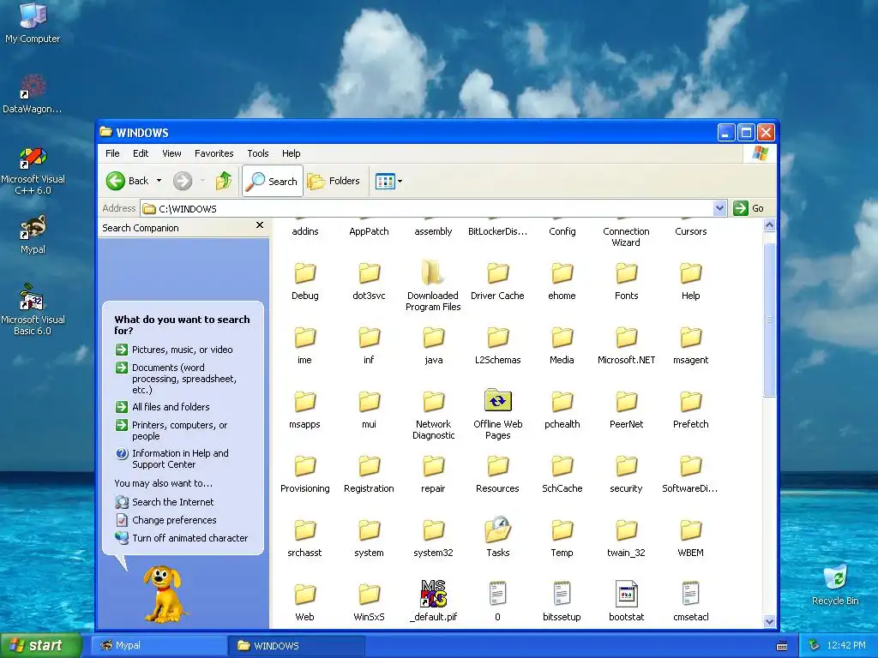This screenshot has width=878, height=658.
Task: Open Information in Help and Support Center
Action: (171, 459)
